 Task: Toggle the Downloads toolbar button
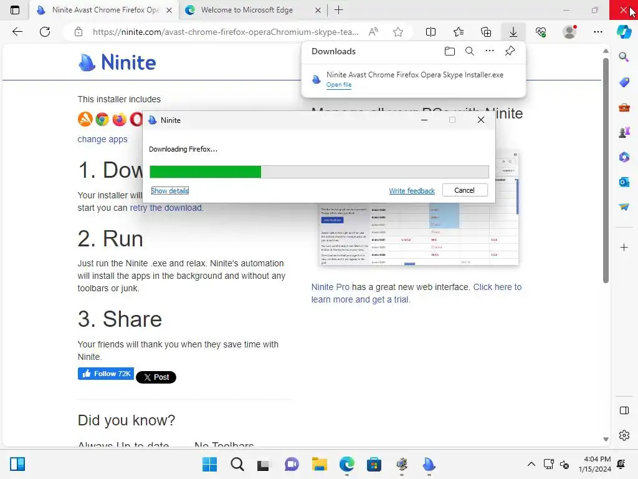(x=513, y=32)
